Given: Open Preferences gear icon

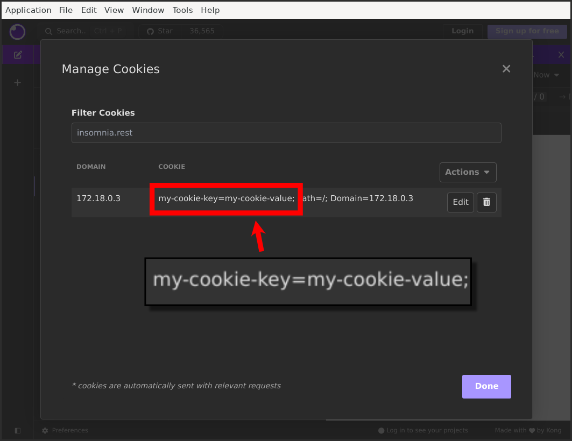Looking at the screenshot, I should pyautogui.click(x=45, y=430).
